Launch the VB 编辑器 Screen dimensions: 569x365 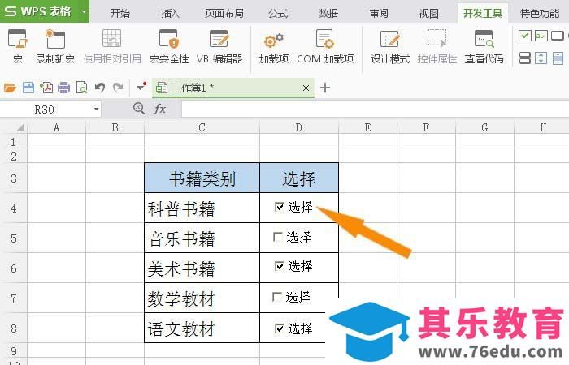pos(219,46)
